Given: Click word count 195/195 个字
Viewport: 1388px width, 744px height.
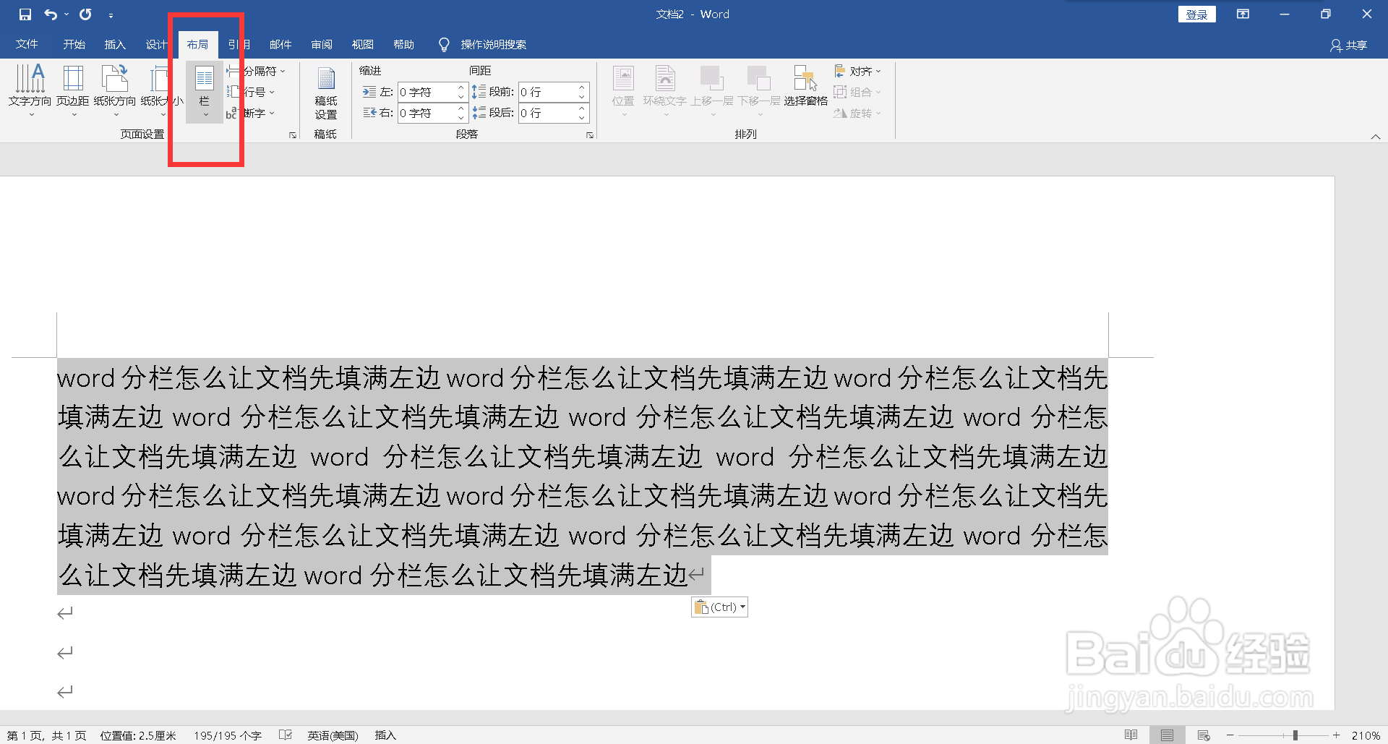Looking at the screenshot, I should 228,735.
